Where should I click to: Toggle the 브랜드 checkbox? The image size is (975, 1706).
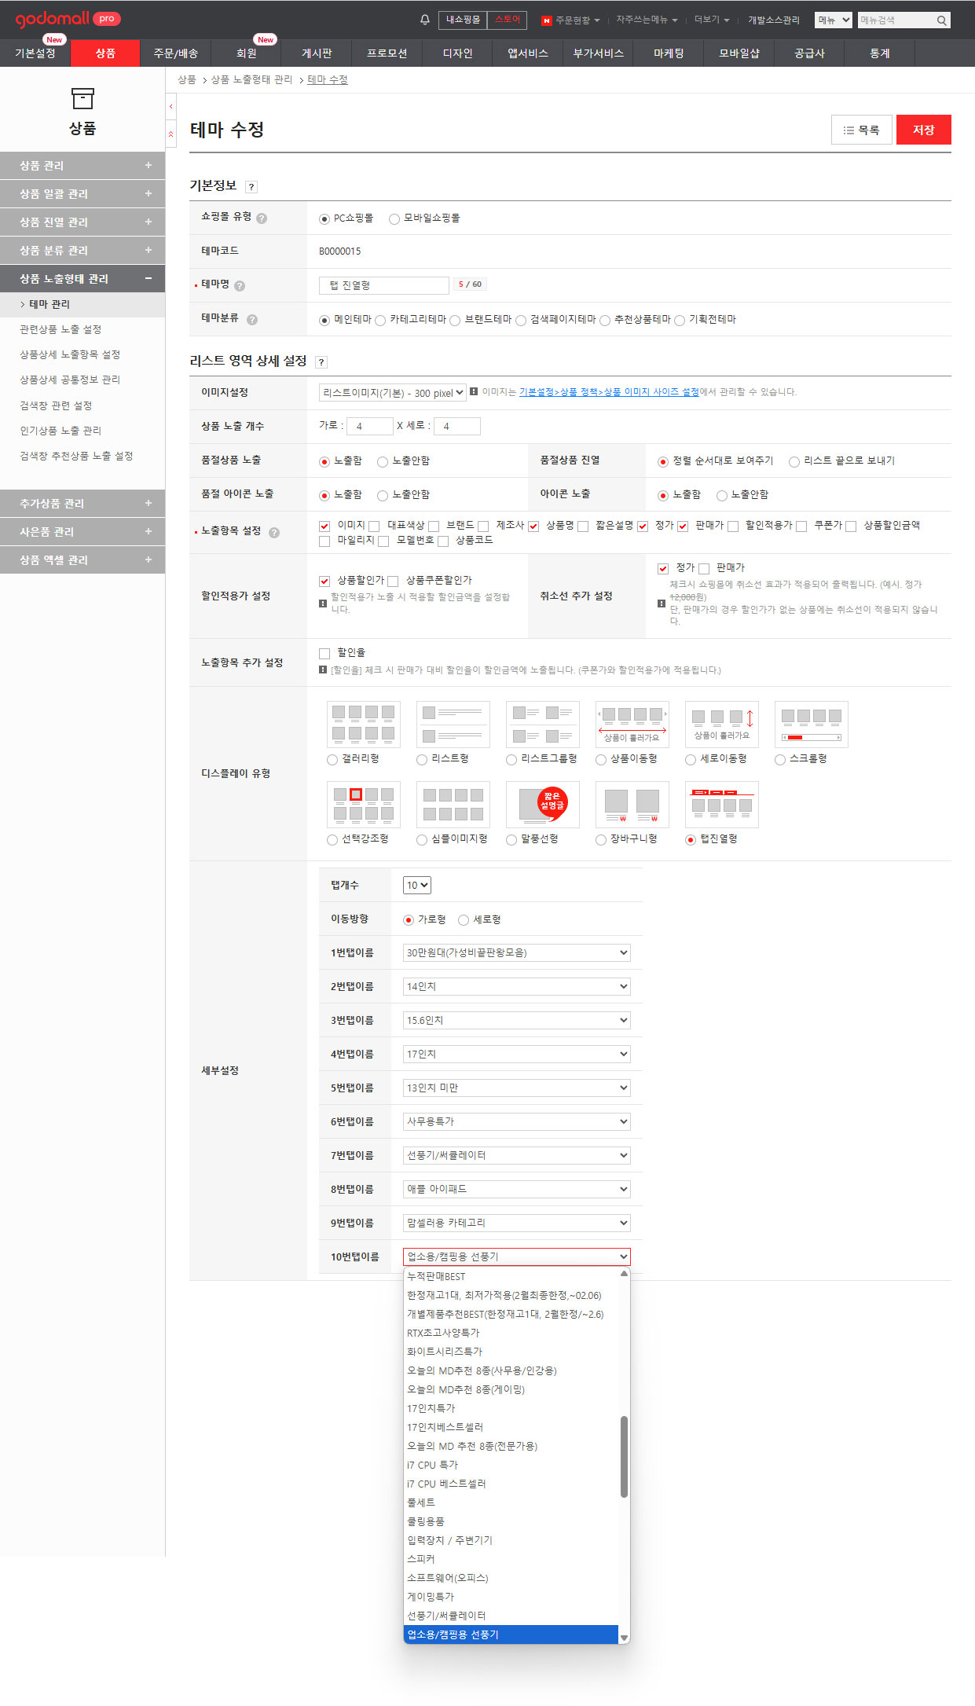(x=434, y=526)
